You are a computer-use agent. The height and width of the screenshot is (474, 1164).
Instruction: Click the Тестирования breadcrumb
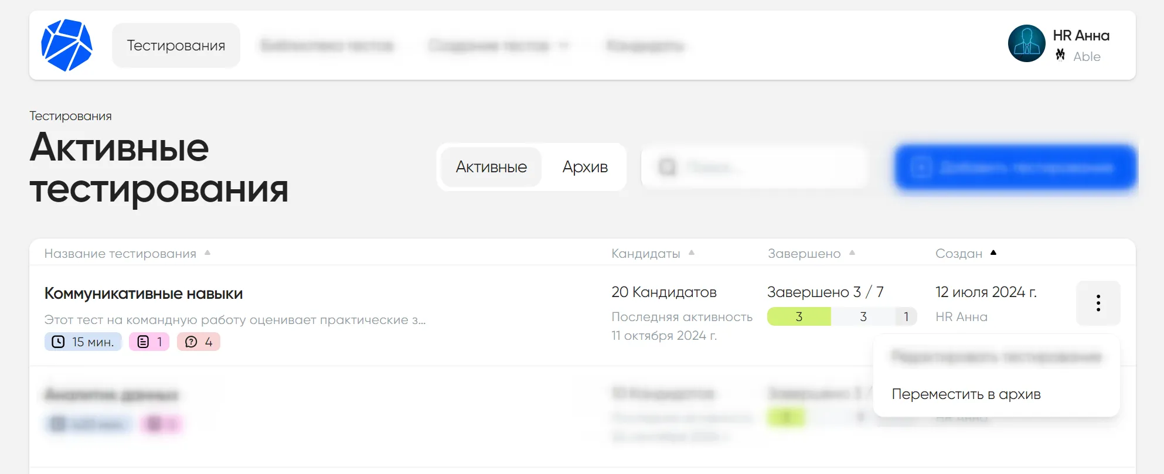point(70,116)
